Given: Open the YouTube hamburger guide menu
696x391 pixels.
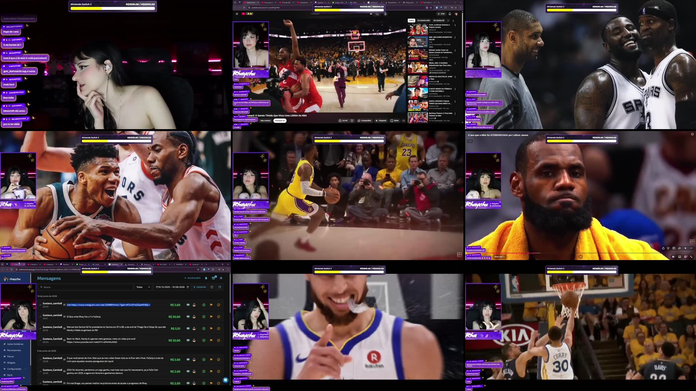Looking at the screenshot, I should pyautogui.click(x=237, y=14).
